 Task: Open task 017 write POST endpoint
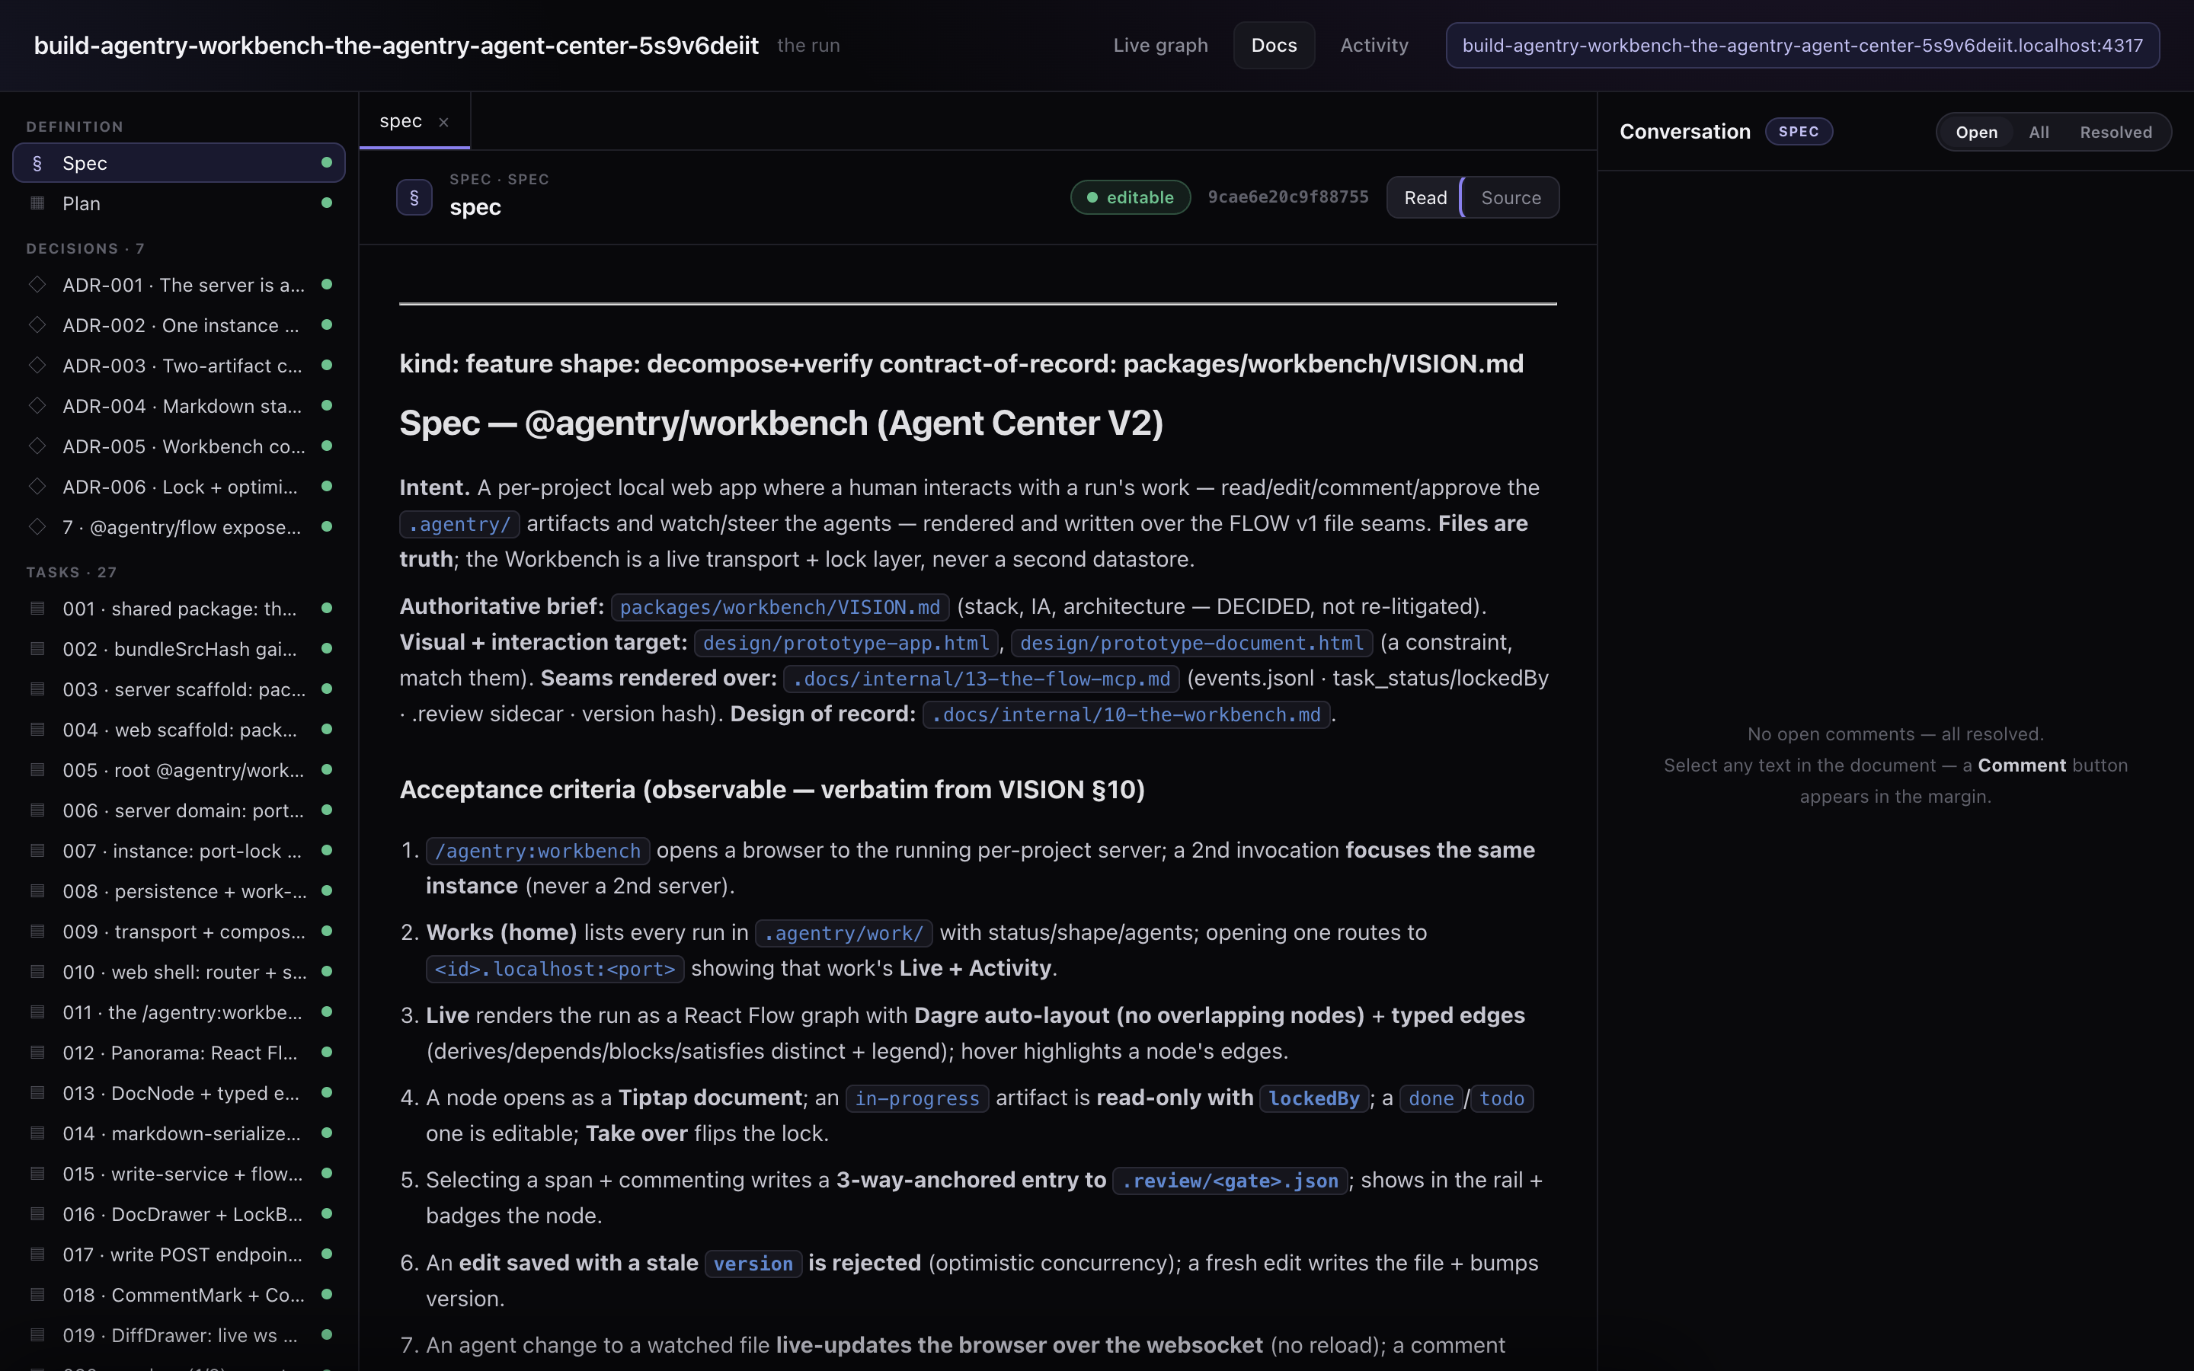coord(178,1254)
